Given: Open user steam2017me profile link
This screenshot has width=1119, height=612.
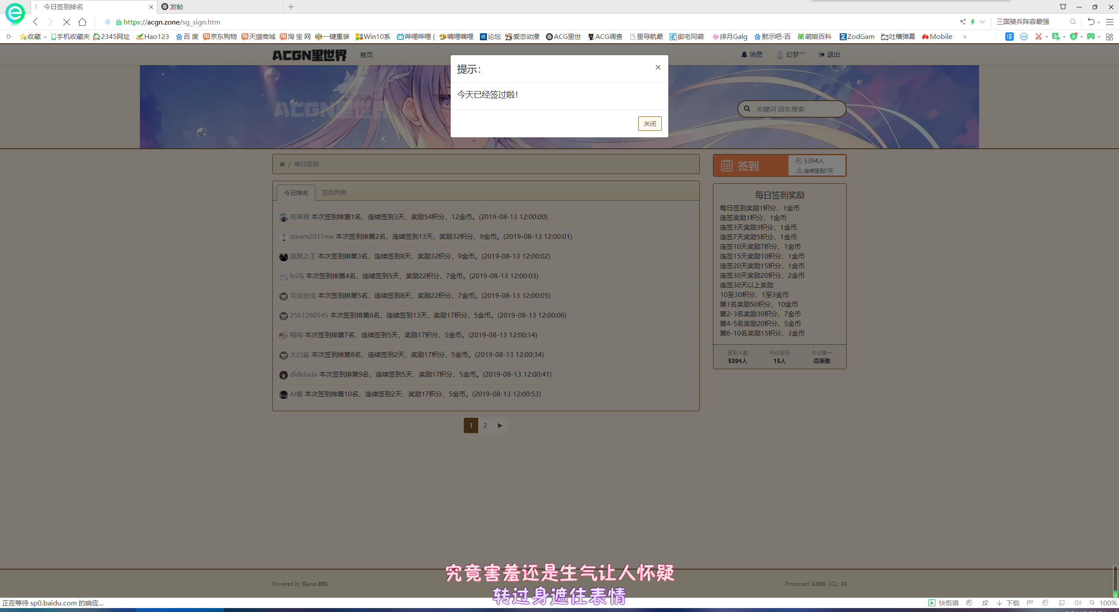Looking at the screenshot, I should coord(312,237).
